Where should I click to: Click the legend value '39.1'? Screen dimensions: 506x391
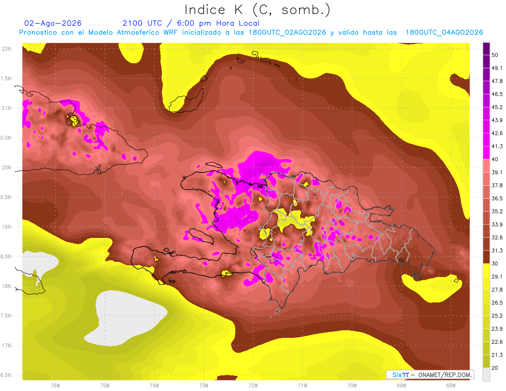498,173
